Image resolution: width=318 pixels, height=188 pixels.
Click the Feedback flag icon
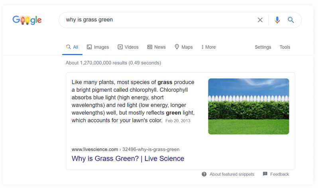[x=265, y=174]
